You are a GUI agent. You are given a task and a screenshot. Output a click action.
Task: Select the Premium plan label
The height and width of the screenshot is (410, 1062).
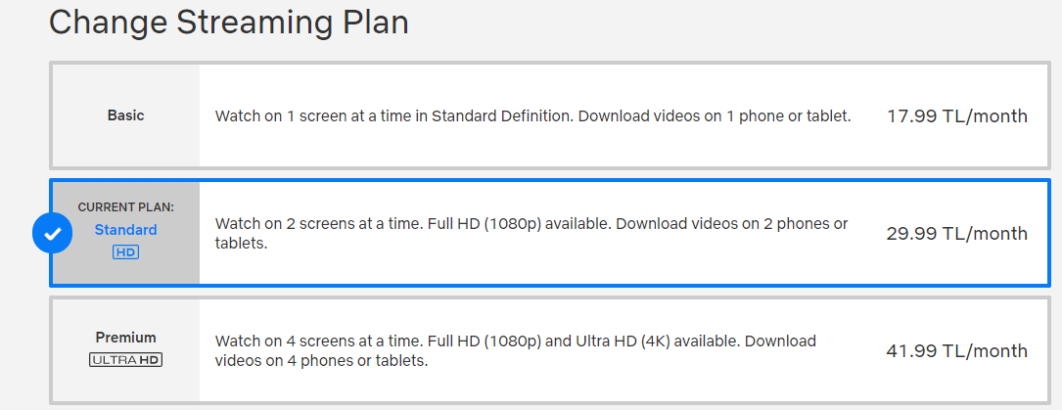125,338
